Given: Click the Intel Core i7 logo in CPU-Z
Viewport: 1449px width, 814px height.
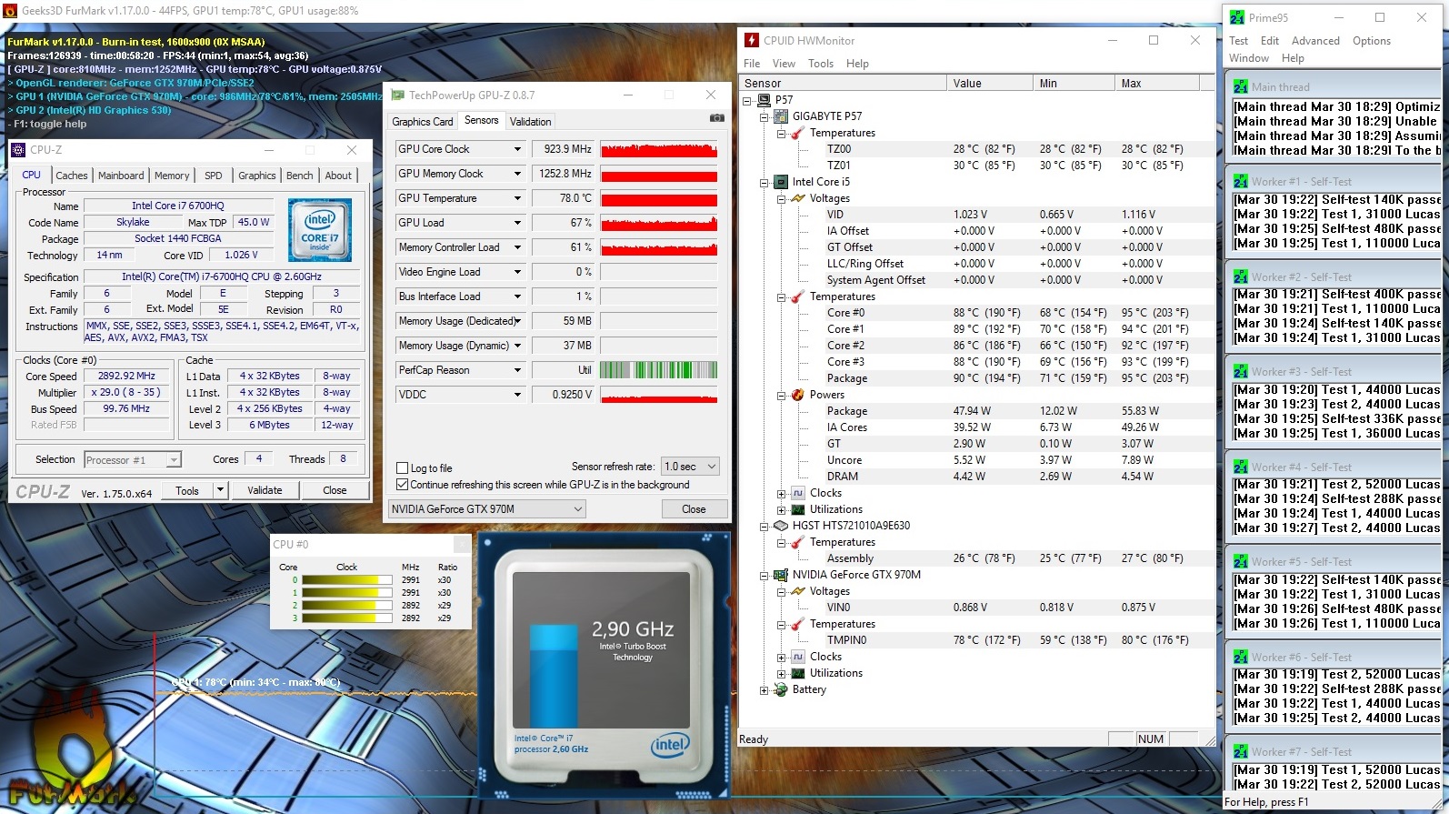Looking at the screenshot, I should (x=320, y=230).
